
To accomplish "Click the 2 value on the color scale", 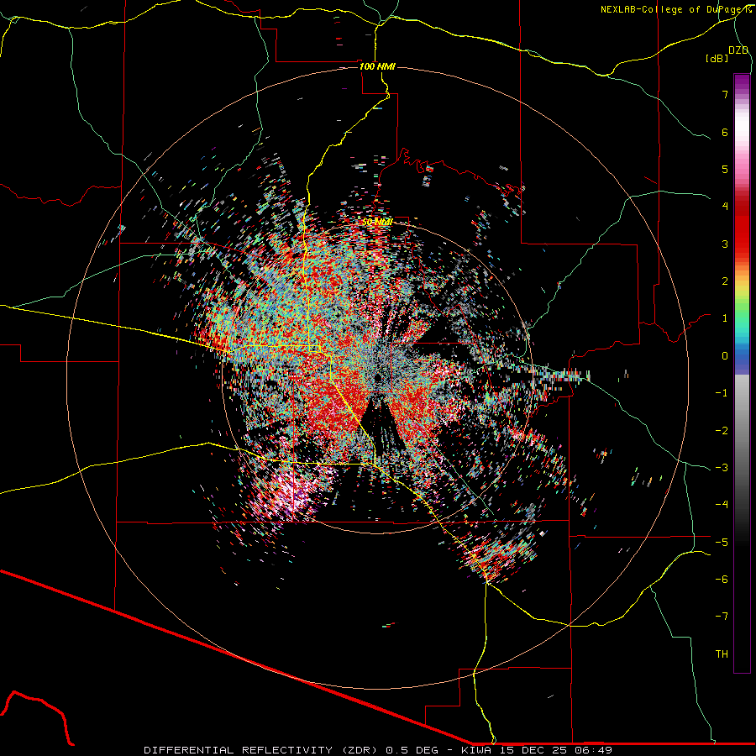I will click(x=725, y=281).
